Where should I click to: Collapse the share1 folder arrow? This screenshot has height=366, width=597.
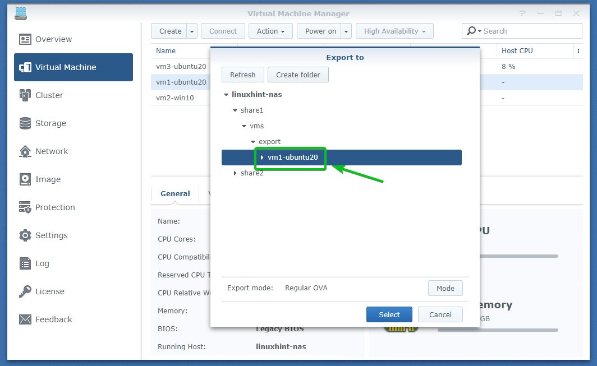235,110
